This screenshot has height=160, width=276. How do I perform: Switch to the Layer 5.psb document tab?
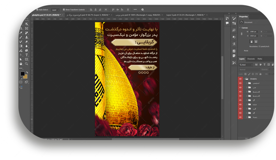point(185,15)
